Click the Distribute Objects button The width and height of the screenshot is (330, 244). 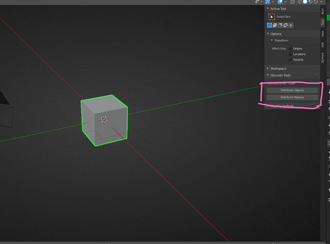[x=292, y=90]
